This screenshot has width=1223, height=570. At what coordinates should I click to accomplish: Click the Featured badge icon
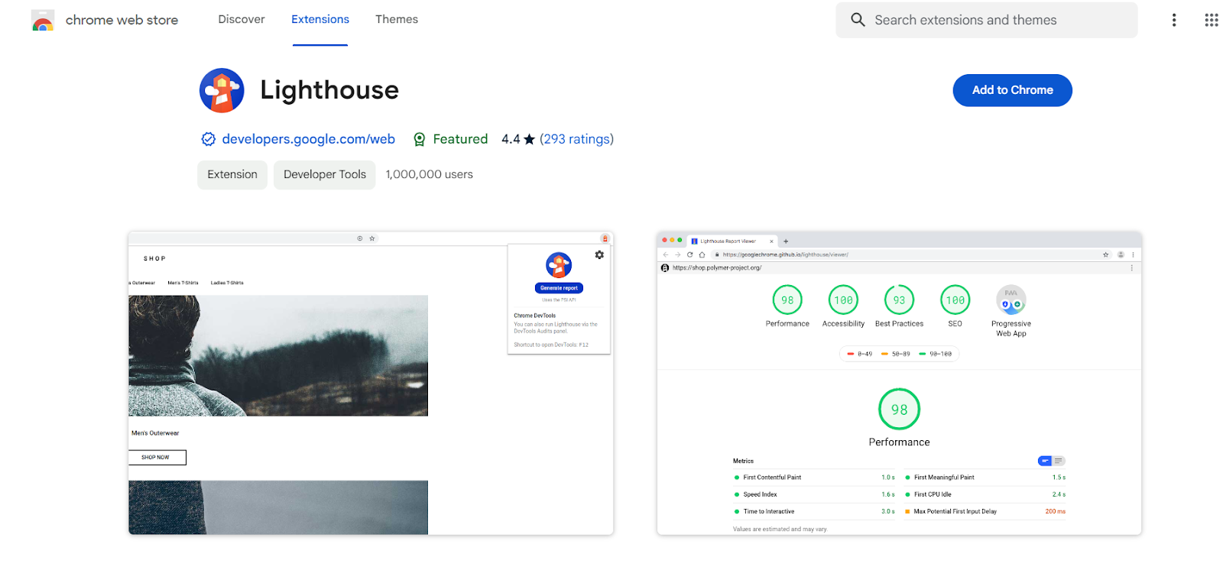pos(419,139)
